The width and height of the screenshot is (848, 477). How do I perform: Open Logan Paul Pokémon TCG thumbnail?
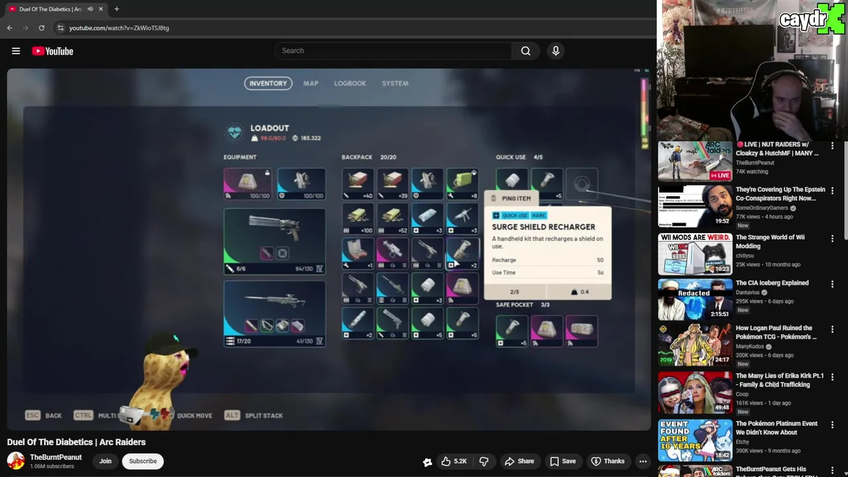pyautogui.click(x=695, y=345)
